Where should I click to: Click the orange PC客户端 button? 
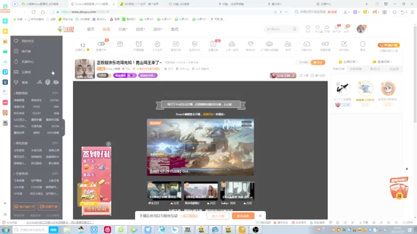(388, 45)
